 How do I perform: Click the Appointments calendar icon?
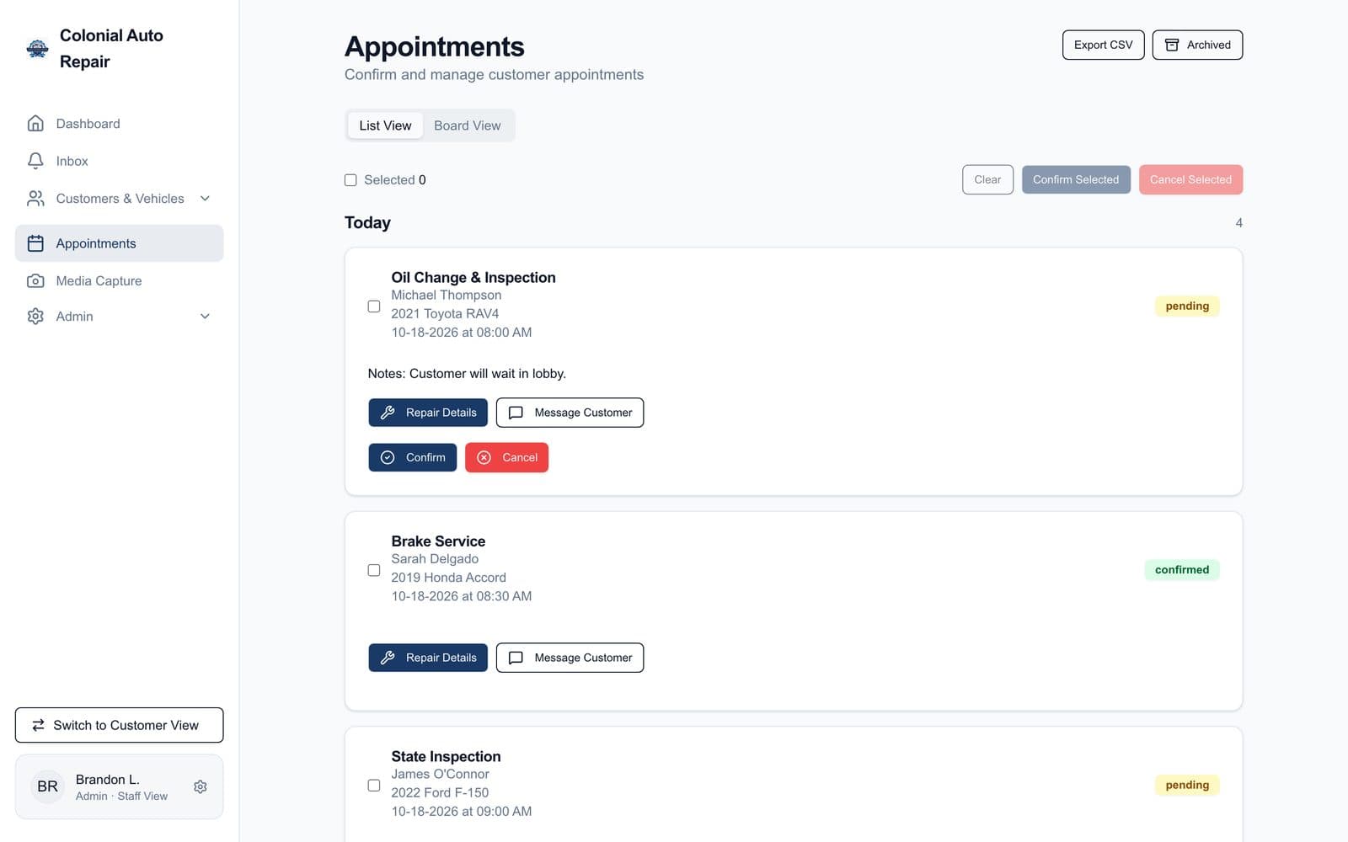point(35,243)
